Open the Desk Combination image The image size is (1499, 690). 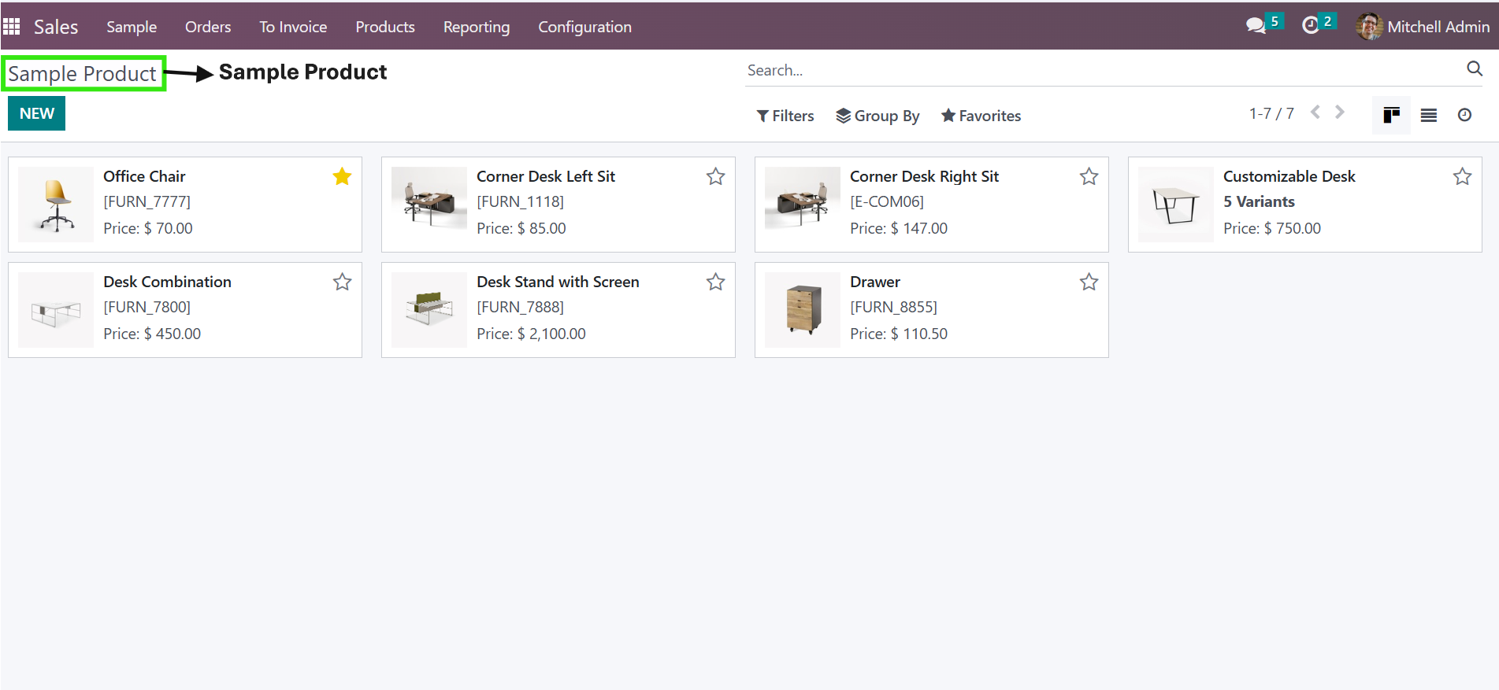click(56, 310)
